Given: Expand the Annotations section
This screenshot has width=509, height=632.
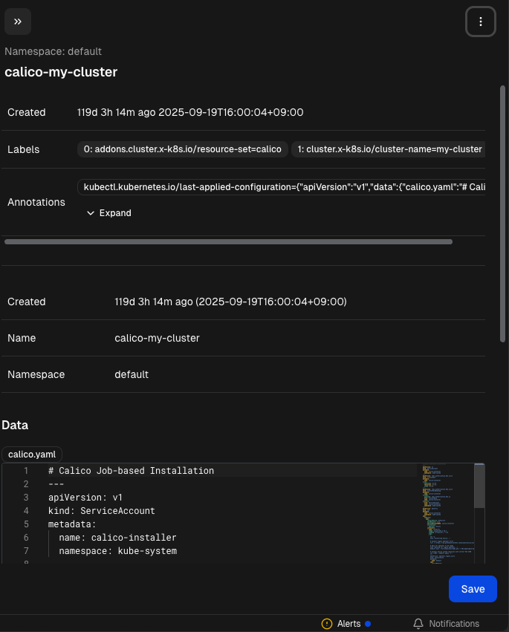Looking at the screenshot, I should point(109,213).
